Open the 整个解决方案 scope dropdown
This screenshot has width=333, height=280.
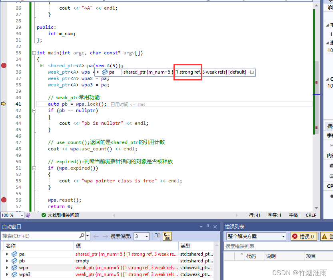pos(256,236)
